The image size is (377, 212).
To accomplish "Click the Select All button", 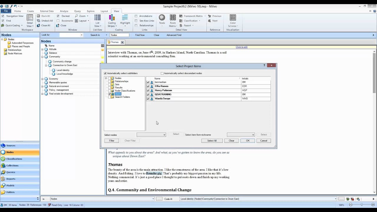I will coord(212,141).
